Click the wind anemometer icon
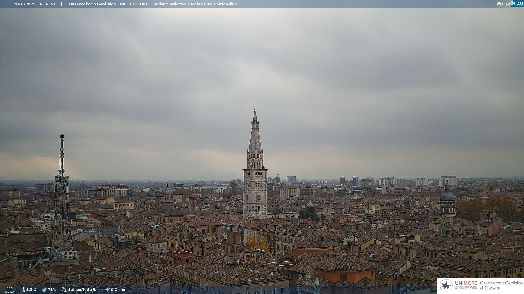 pos(64,290)
